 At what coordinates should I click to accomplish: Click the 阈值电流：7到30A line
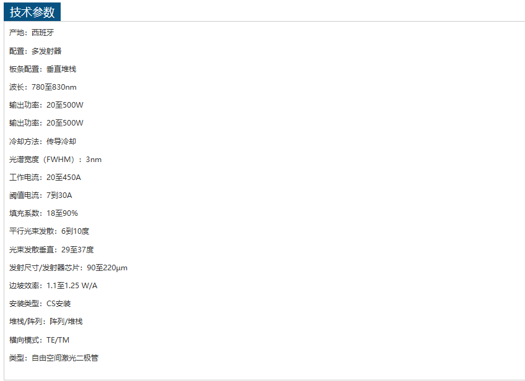point(40,195)
